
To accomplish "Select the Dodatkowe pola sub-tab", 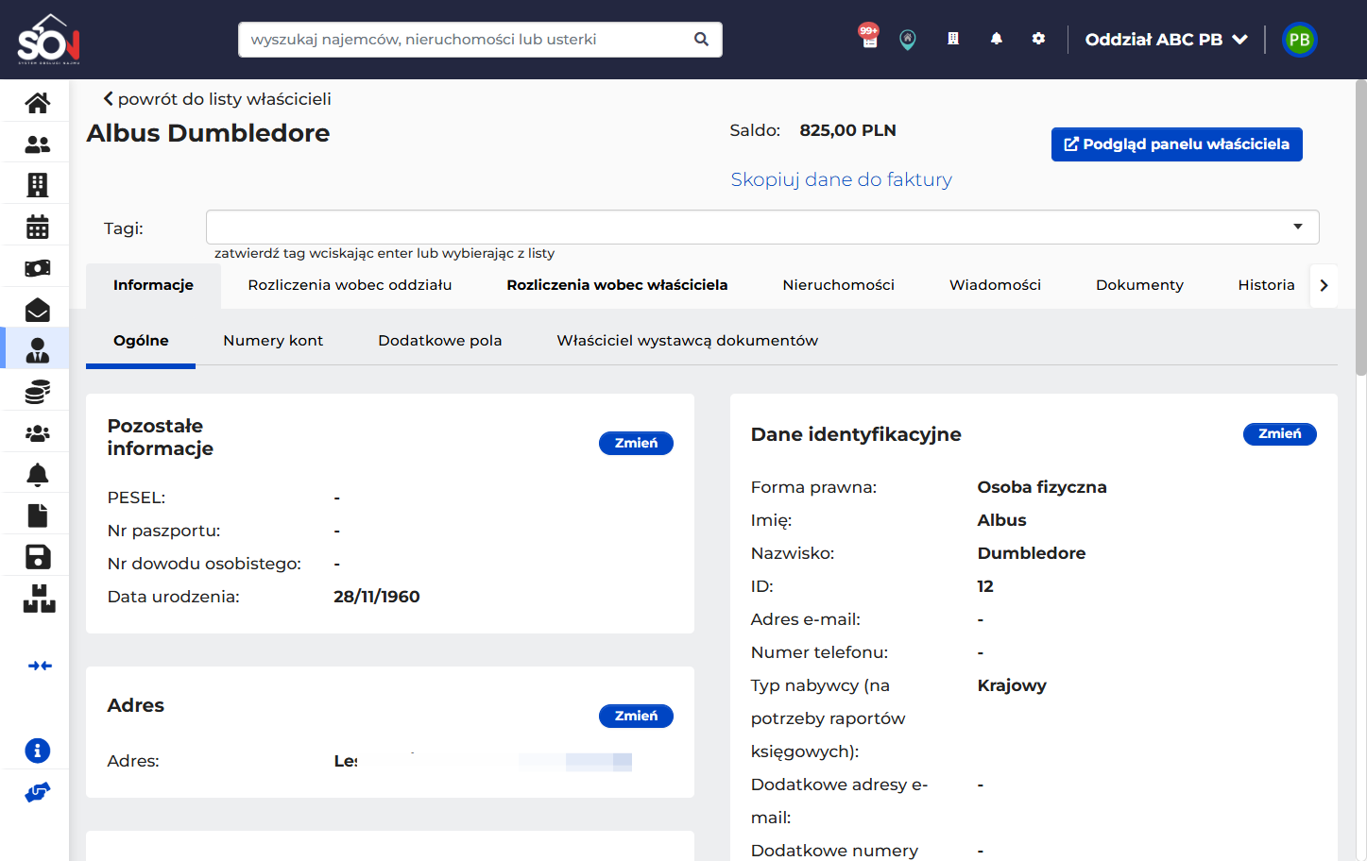I will [x=440, y=341].
